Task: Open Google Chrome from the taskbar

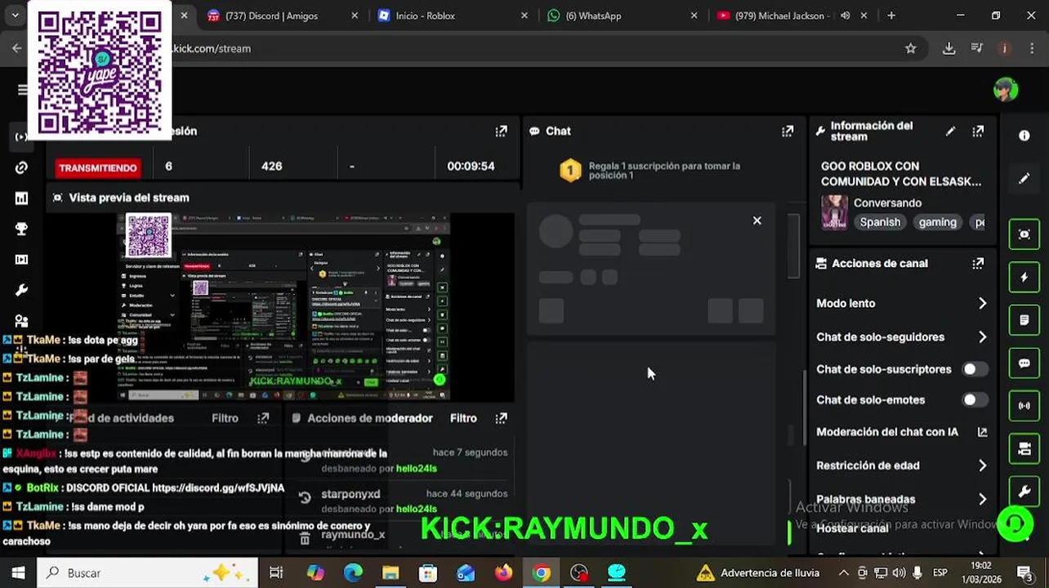Action: coord(541,573)
